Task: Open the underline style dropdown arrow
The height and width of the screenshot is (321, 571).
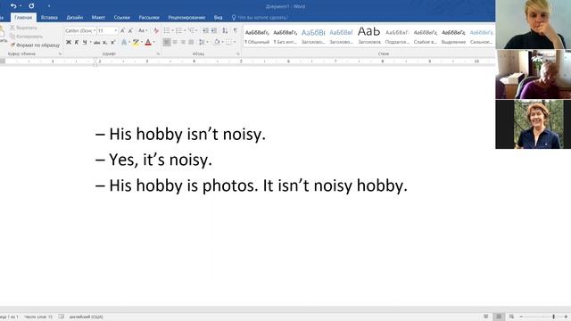Action: point(90,42)
